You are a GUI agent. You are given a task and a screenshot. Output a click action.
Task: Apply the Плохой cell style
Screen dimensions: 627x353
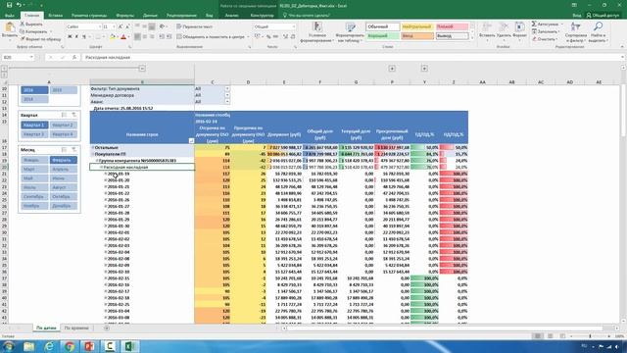[452, 26]
